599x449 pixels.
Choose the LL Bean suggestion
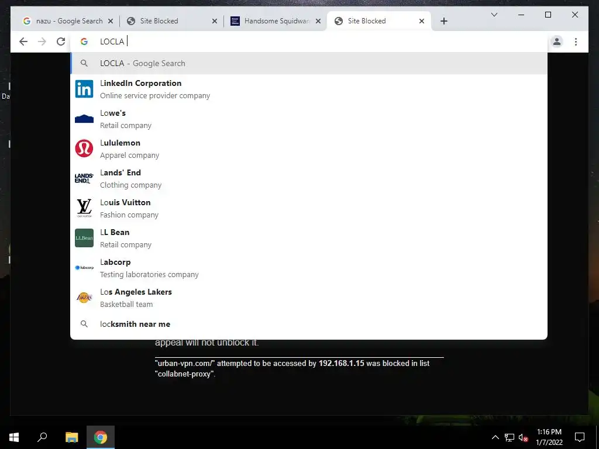[x=309, y=238]
